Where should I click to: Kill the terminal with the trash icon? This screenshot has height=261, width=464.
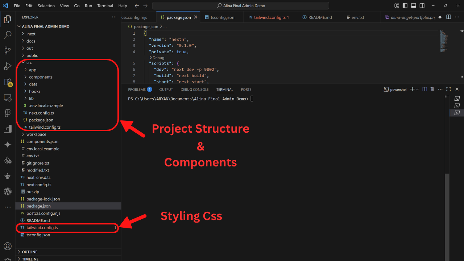click(432, 89)
